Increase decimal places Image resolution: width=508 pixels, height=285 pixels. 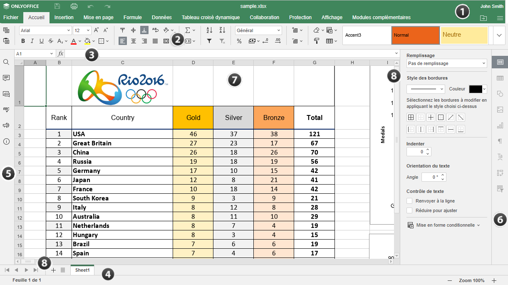tap(278, 41)
